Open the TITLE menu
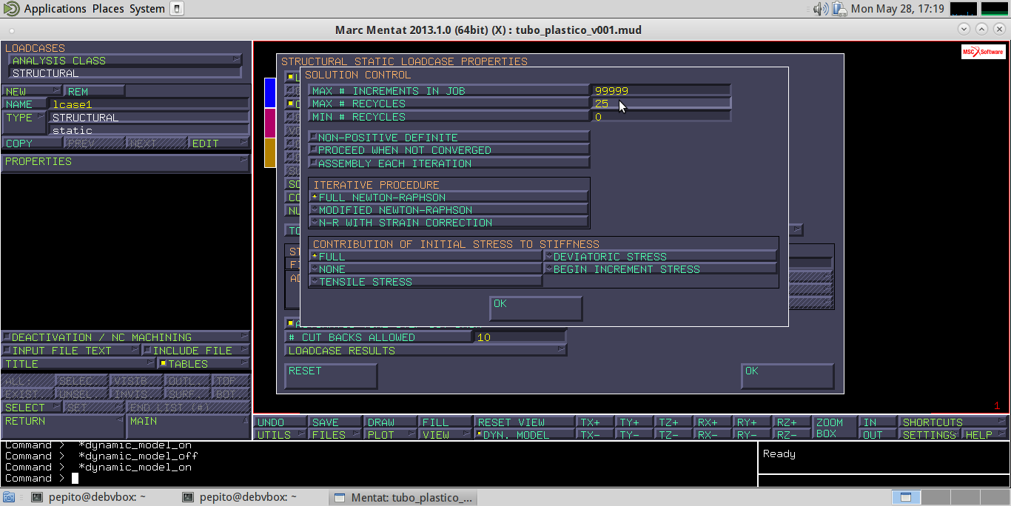The width and height of the screenshot is (1011, 506). click(78, 364)
